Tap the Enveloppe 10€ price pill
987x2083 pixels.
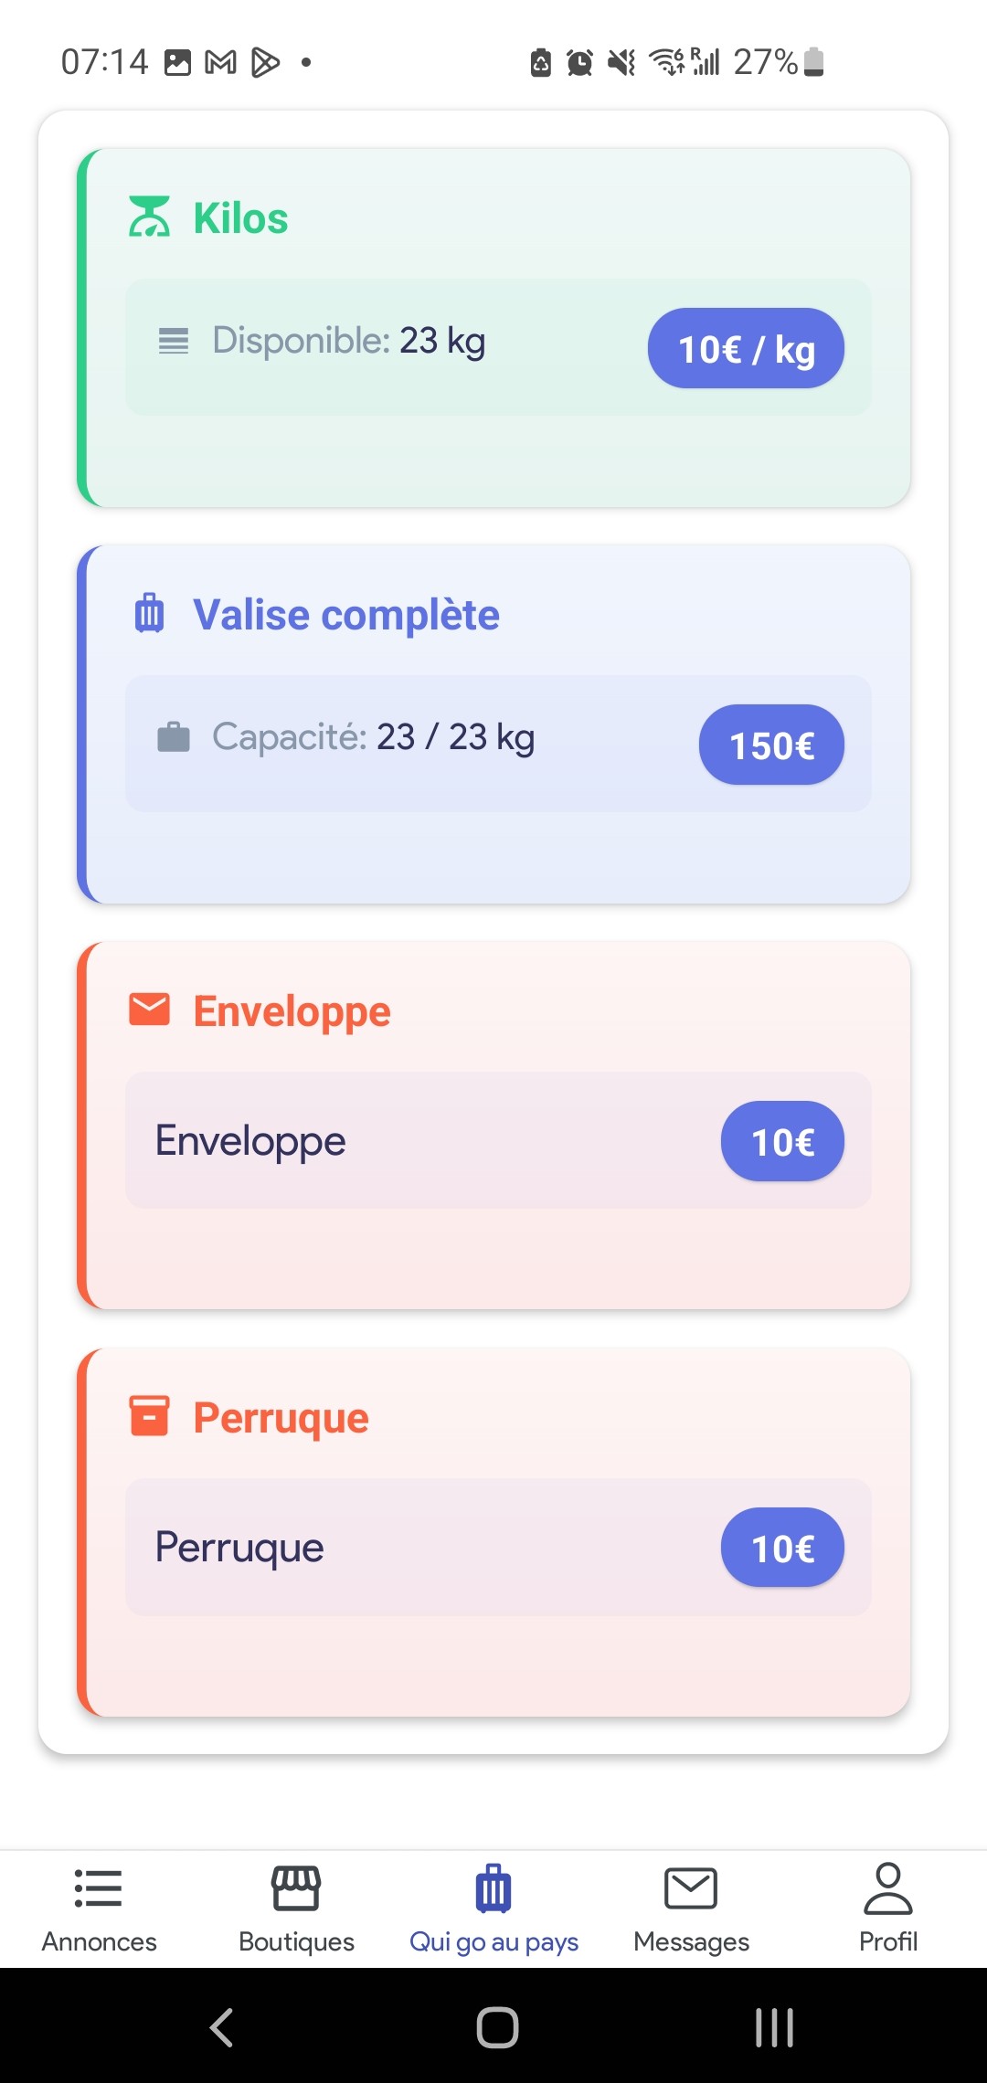[782, 1141]
